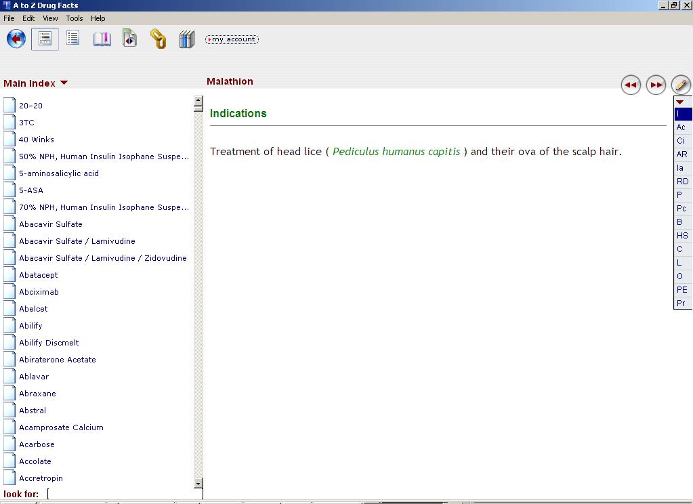This screenshot has height=504, width=693.
Task: Click the pencil notes icon
Action: [680, 85]
